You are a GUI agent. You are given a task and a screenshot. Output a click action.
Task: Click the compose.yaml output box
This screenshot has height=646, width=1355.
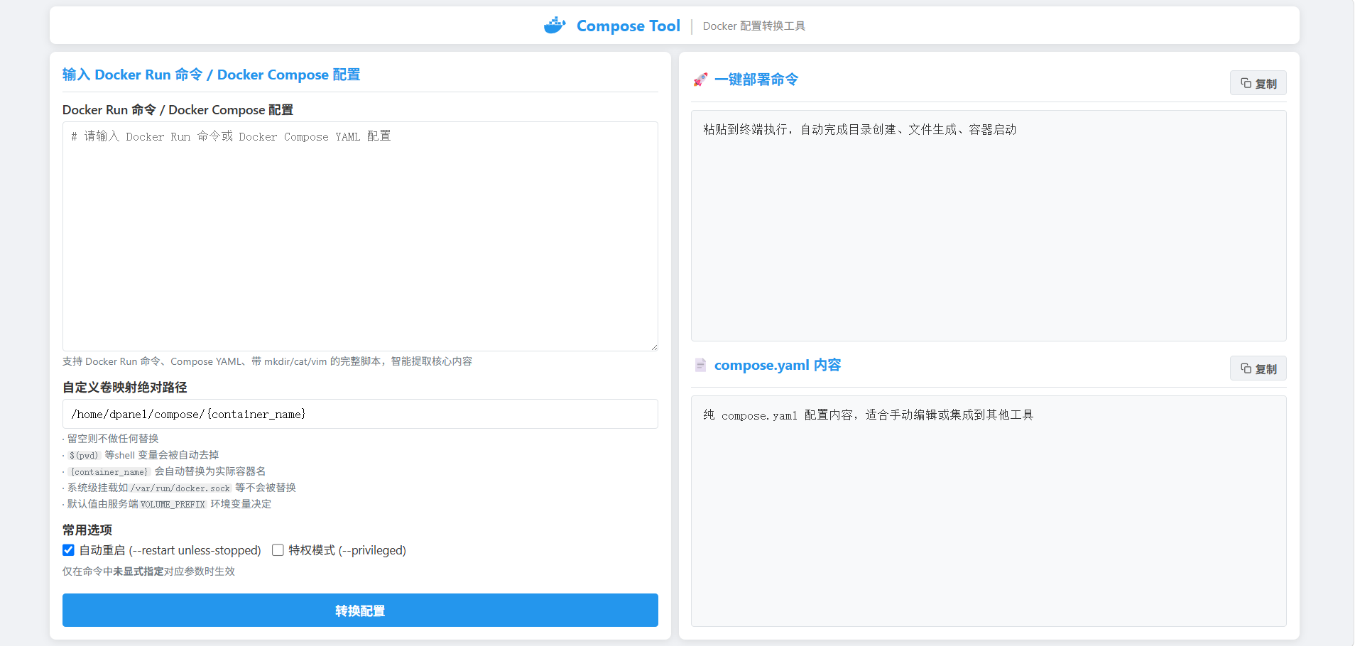point(989,511)
